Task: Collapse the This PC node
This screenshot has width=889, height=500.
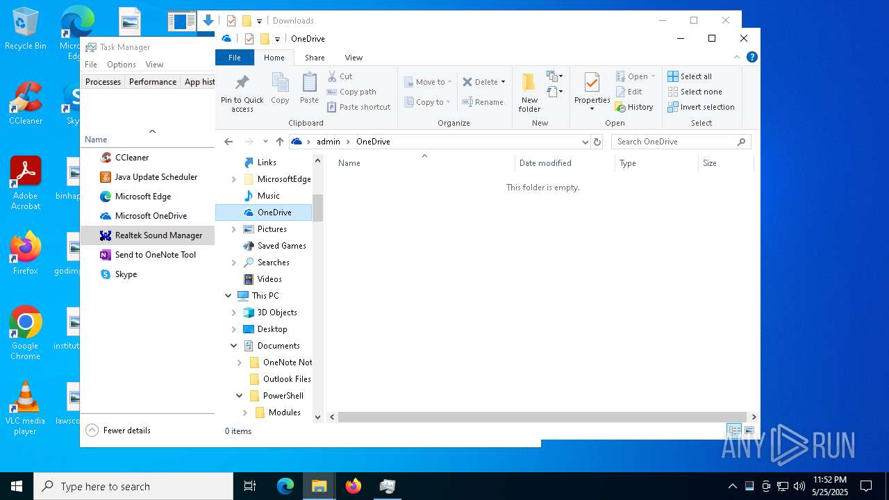Action: [x=228, y=296]
